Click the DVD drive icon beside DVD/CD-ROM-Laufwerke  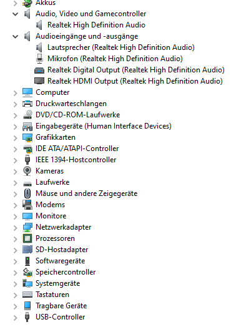27,115
